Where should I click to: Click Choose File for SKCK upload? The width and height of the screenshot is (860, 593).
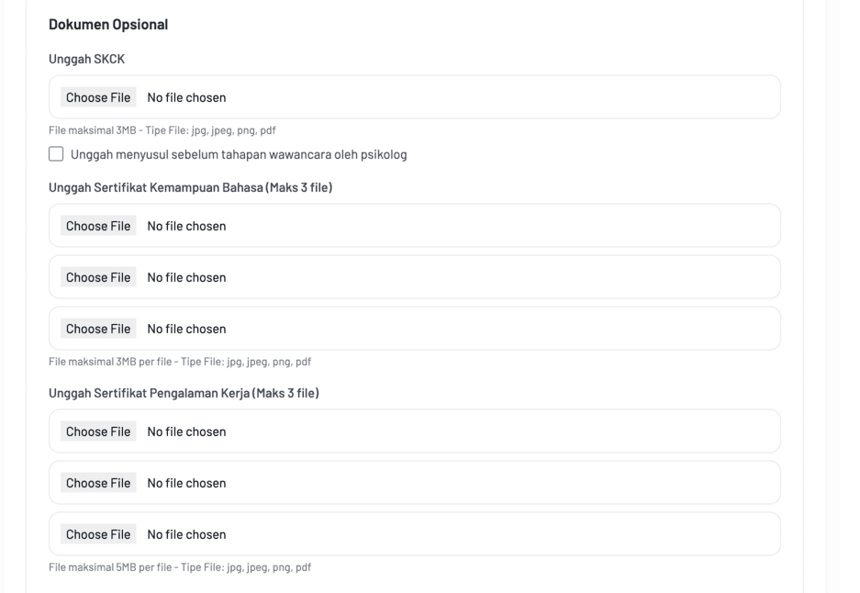tap(98, 97)
